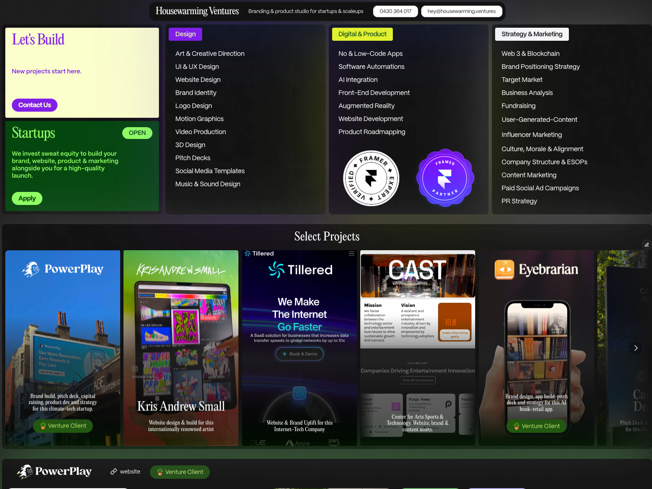Click User-Generated-Content

540,120
